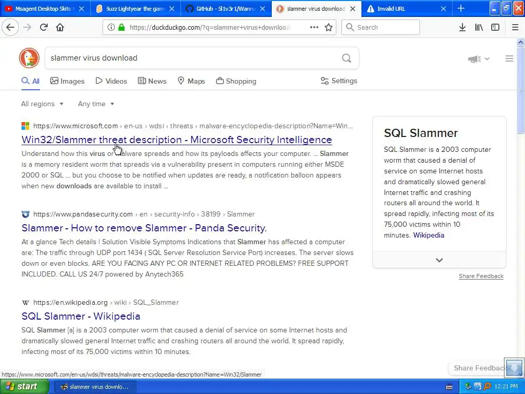Select the Shopping search tab
Screen dimensions: 525x394
point(236,81)
